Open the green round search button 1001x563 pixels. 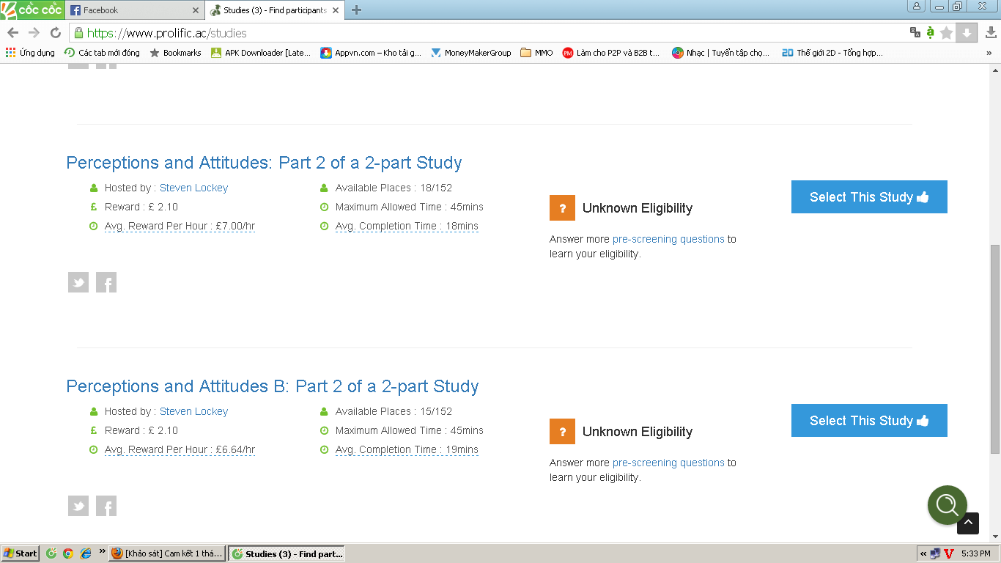point(947,504)
